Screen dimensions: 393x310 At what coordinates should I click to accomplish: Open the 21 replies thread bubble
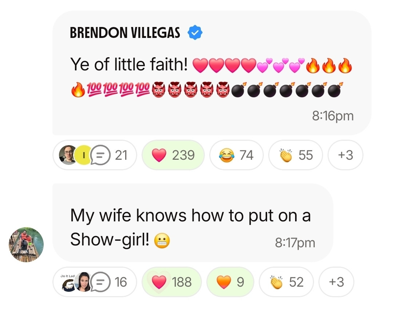coord(95,155)
